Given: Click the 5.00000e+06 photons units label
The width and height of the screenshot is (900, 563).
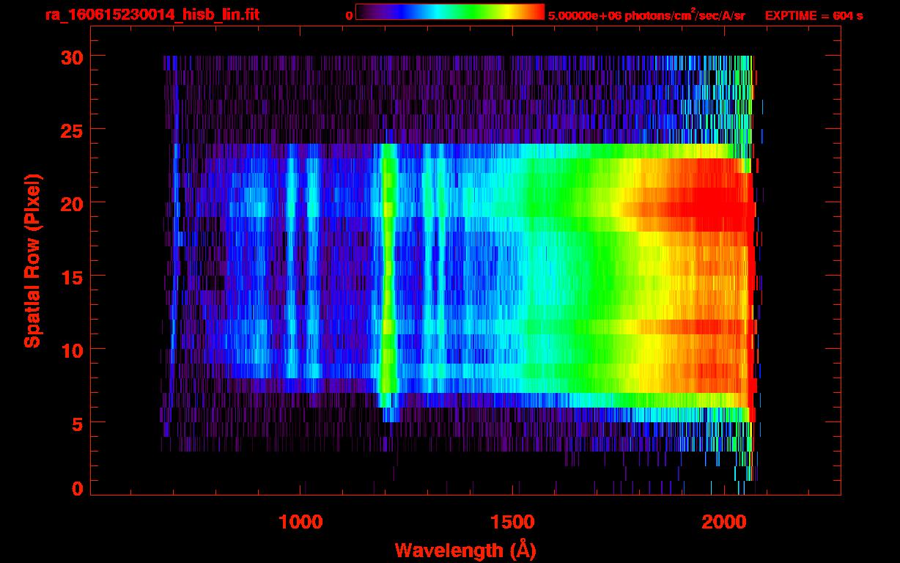Looking at the screenshot, I should [646, 15].
